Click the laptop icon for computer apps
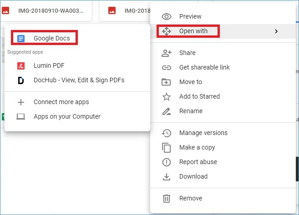Image resolution: width=299 pixels, height=215 pixels. tap(20, 117)
